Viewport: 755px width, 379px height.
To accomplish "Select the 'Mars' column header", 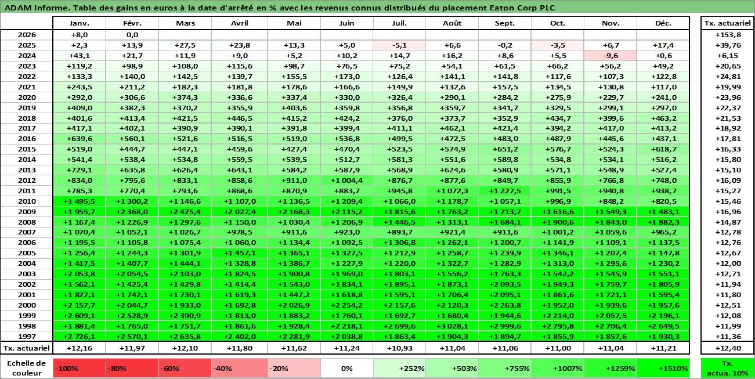I will [185, 23].
